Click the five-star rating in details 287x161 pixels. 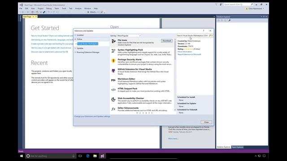click(188, 49)
